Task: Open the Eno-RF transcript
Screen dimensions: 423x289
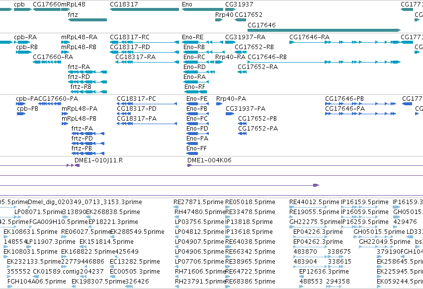Action: 195,92
